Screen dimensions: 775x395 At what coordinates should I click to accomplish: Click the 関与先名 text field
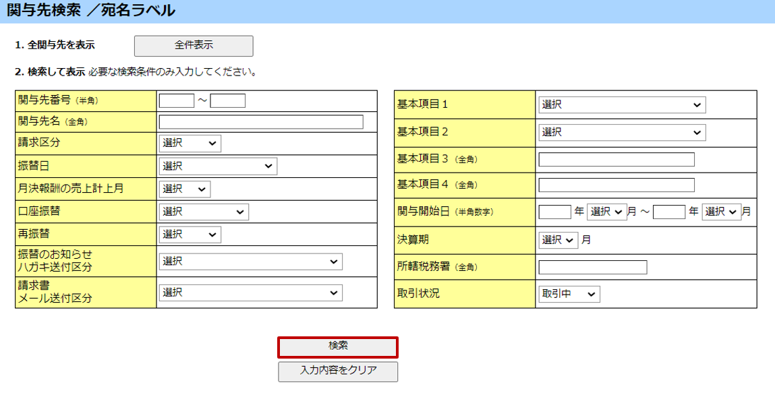260,122
